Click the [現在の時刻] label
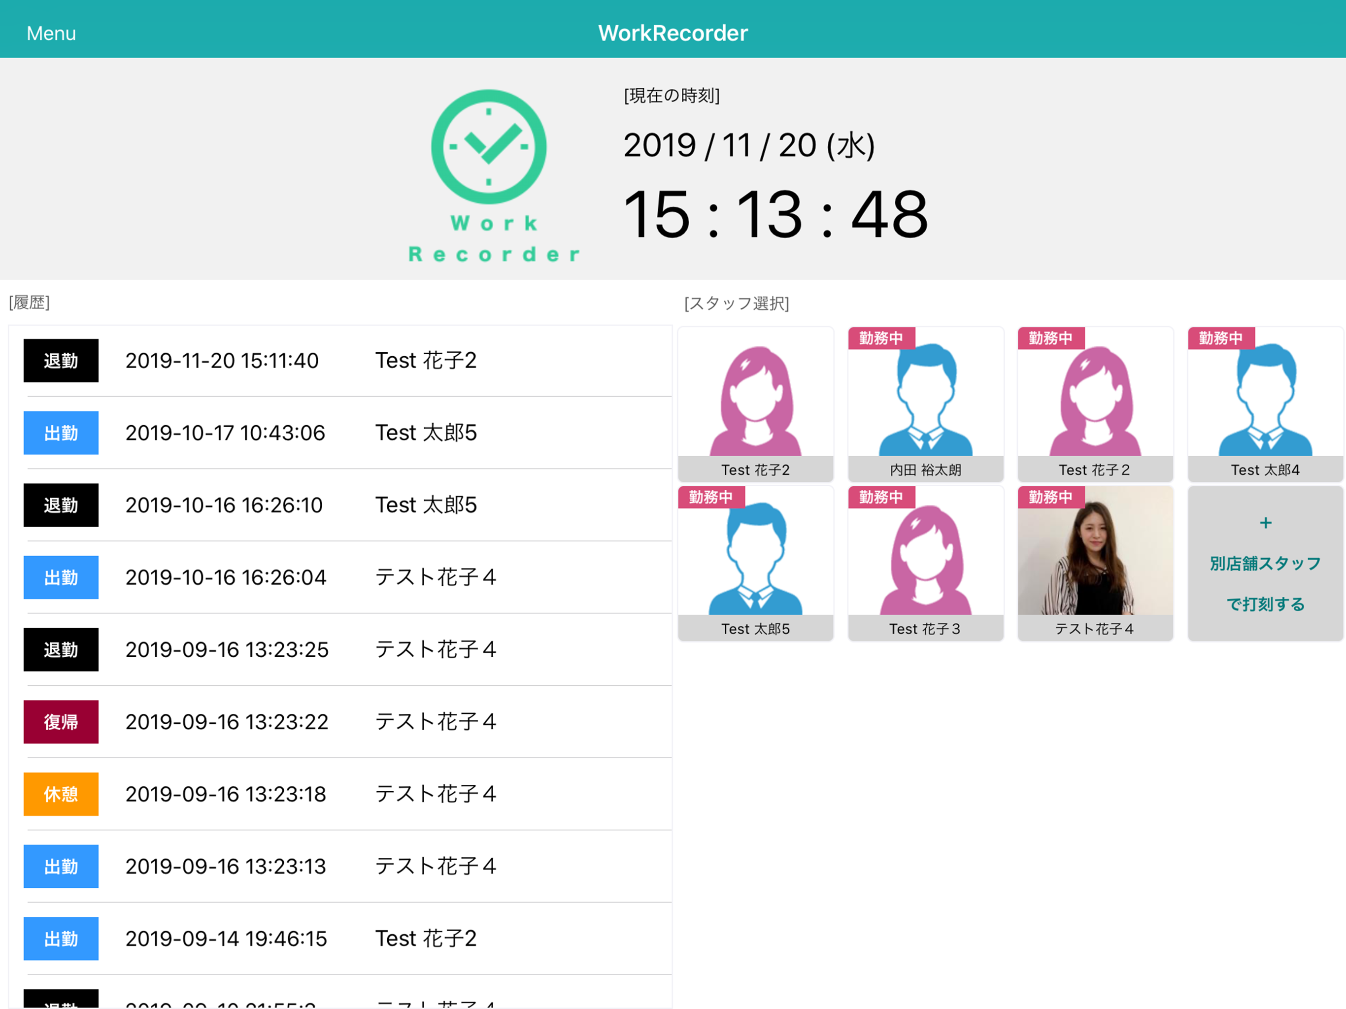Viewport: 1346px width, 1009px height. [x=672, y=96]
